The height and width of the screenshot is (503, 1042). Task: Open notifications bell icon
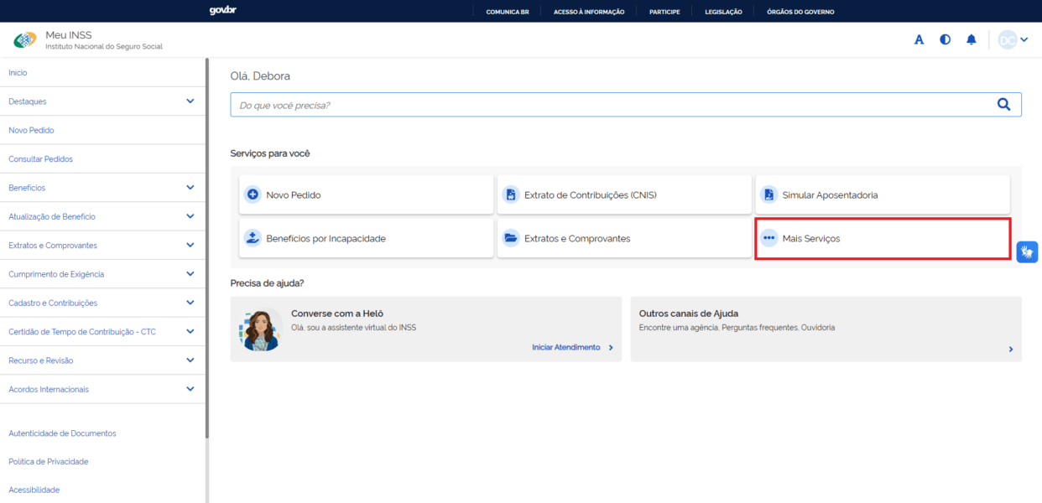tap(972, 39)
